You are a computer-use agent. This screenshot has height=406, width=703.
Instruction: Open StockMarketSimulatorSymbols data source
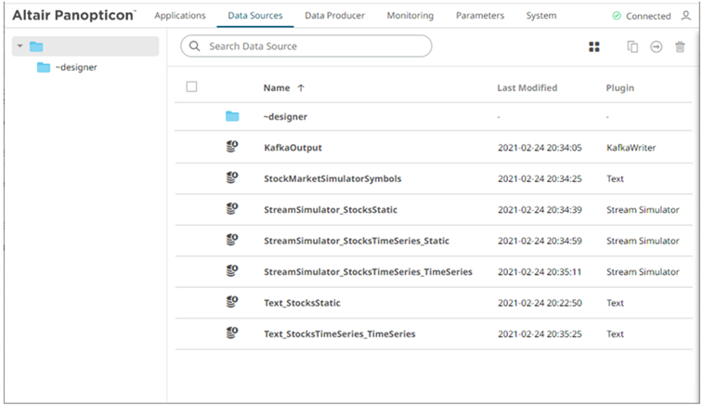[332, 178]
